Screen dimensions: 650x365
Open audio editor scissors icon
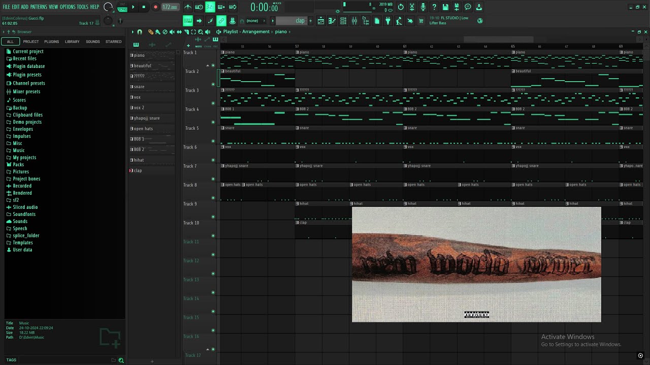coord(412,7)
